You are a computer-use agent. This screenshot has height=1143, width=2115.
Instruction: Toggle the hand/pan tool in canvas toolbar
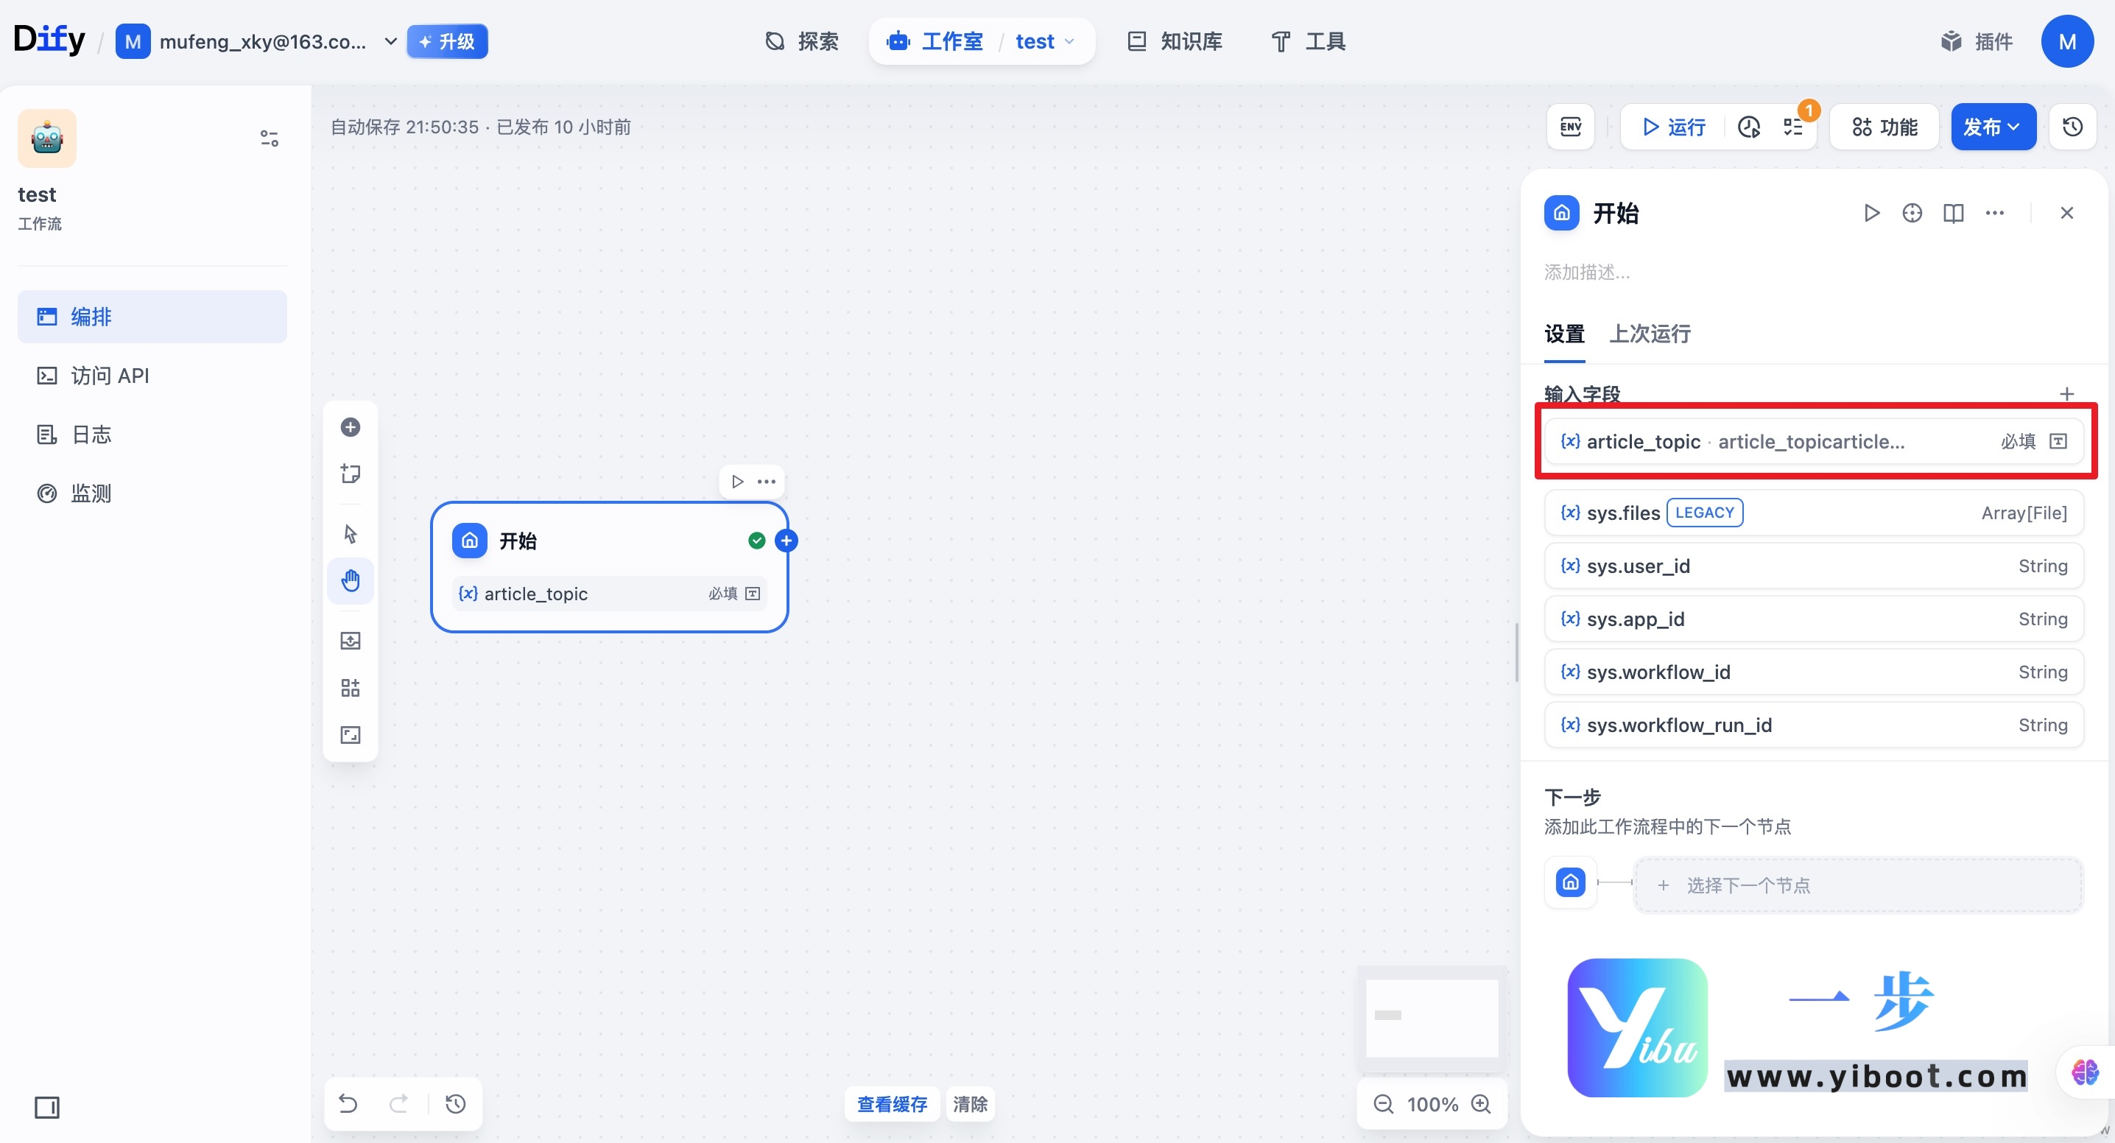pos(351,580)
